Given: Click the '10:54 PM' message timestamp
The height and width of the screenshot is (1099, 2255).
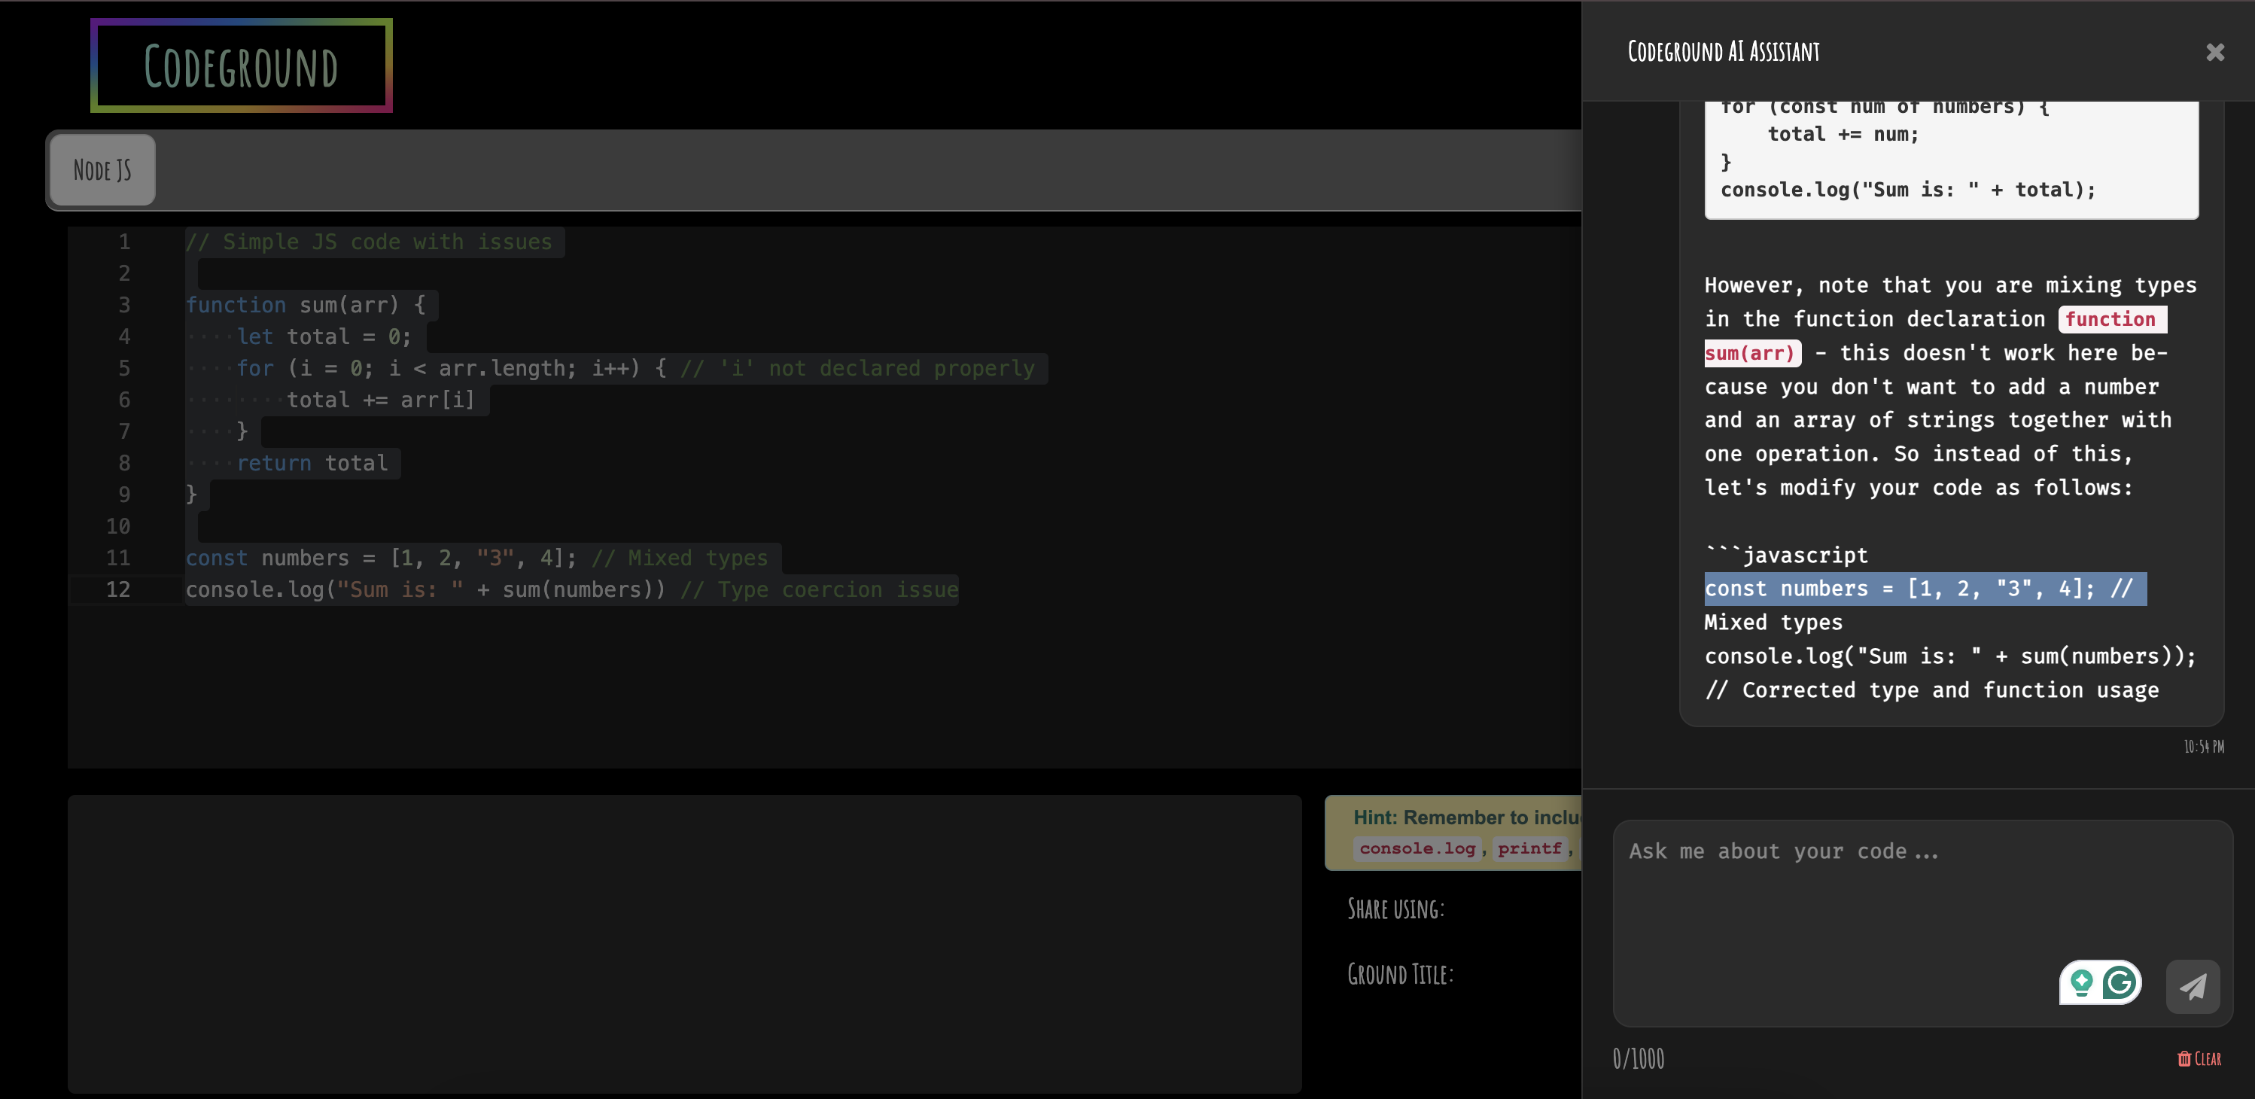Looking at the screenshot, I should coord(2203,746).
